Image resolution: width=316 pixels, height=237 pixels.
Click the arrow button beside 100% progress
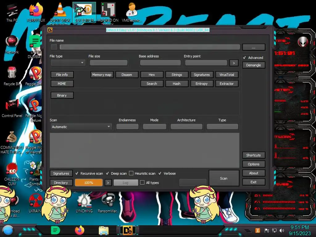(108, 183)
